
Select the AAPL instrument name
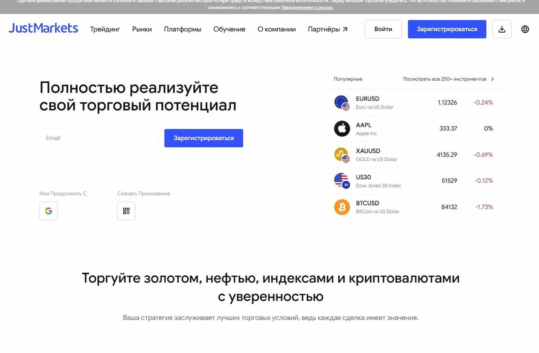(x=364, y=125)
